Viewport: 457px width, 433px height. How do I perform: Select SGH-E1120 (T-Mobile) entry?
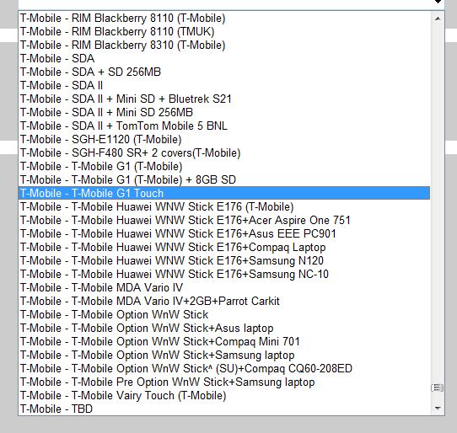(x=223, y=140)
